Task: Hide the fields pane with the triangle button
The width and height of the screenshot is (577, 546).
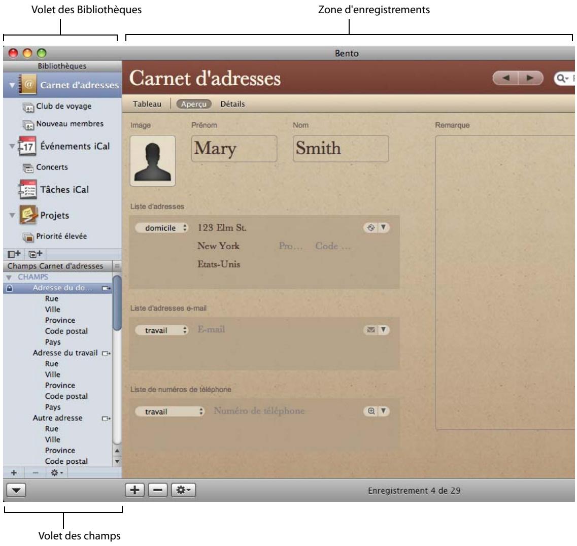Action: click(16, 491)
